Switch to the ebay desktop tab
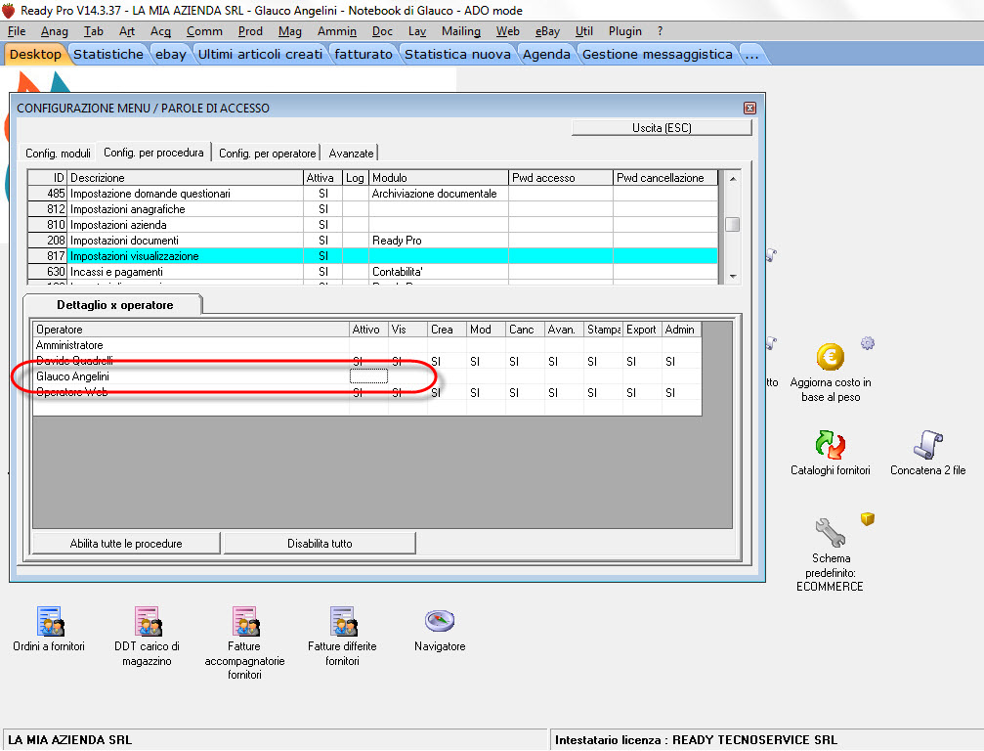Screen dimensions: 984x751 point(171,55)
